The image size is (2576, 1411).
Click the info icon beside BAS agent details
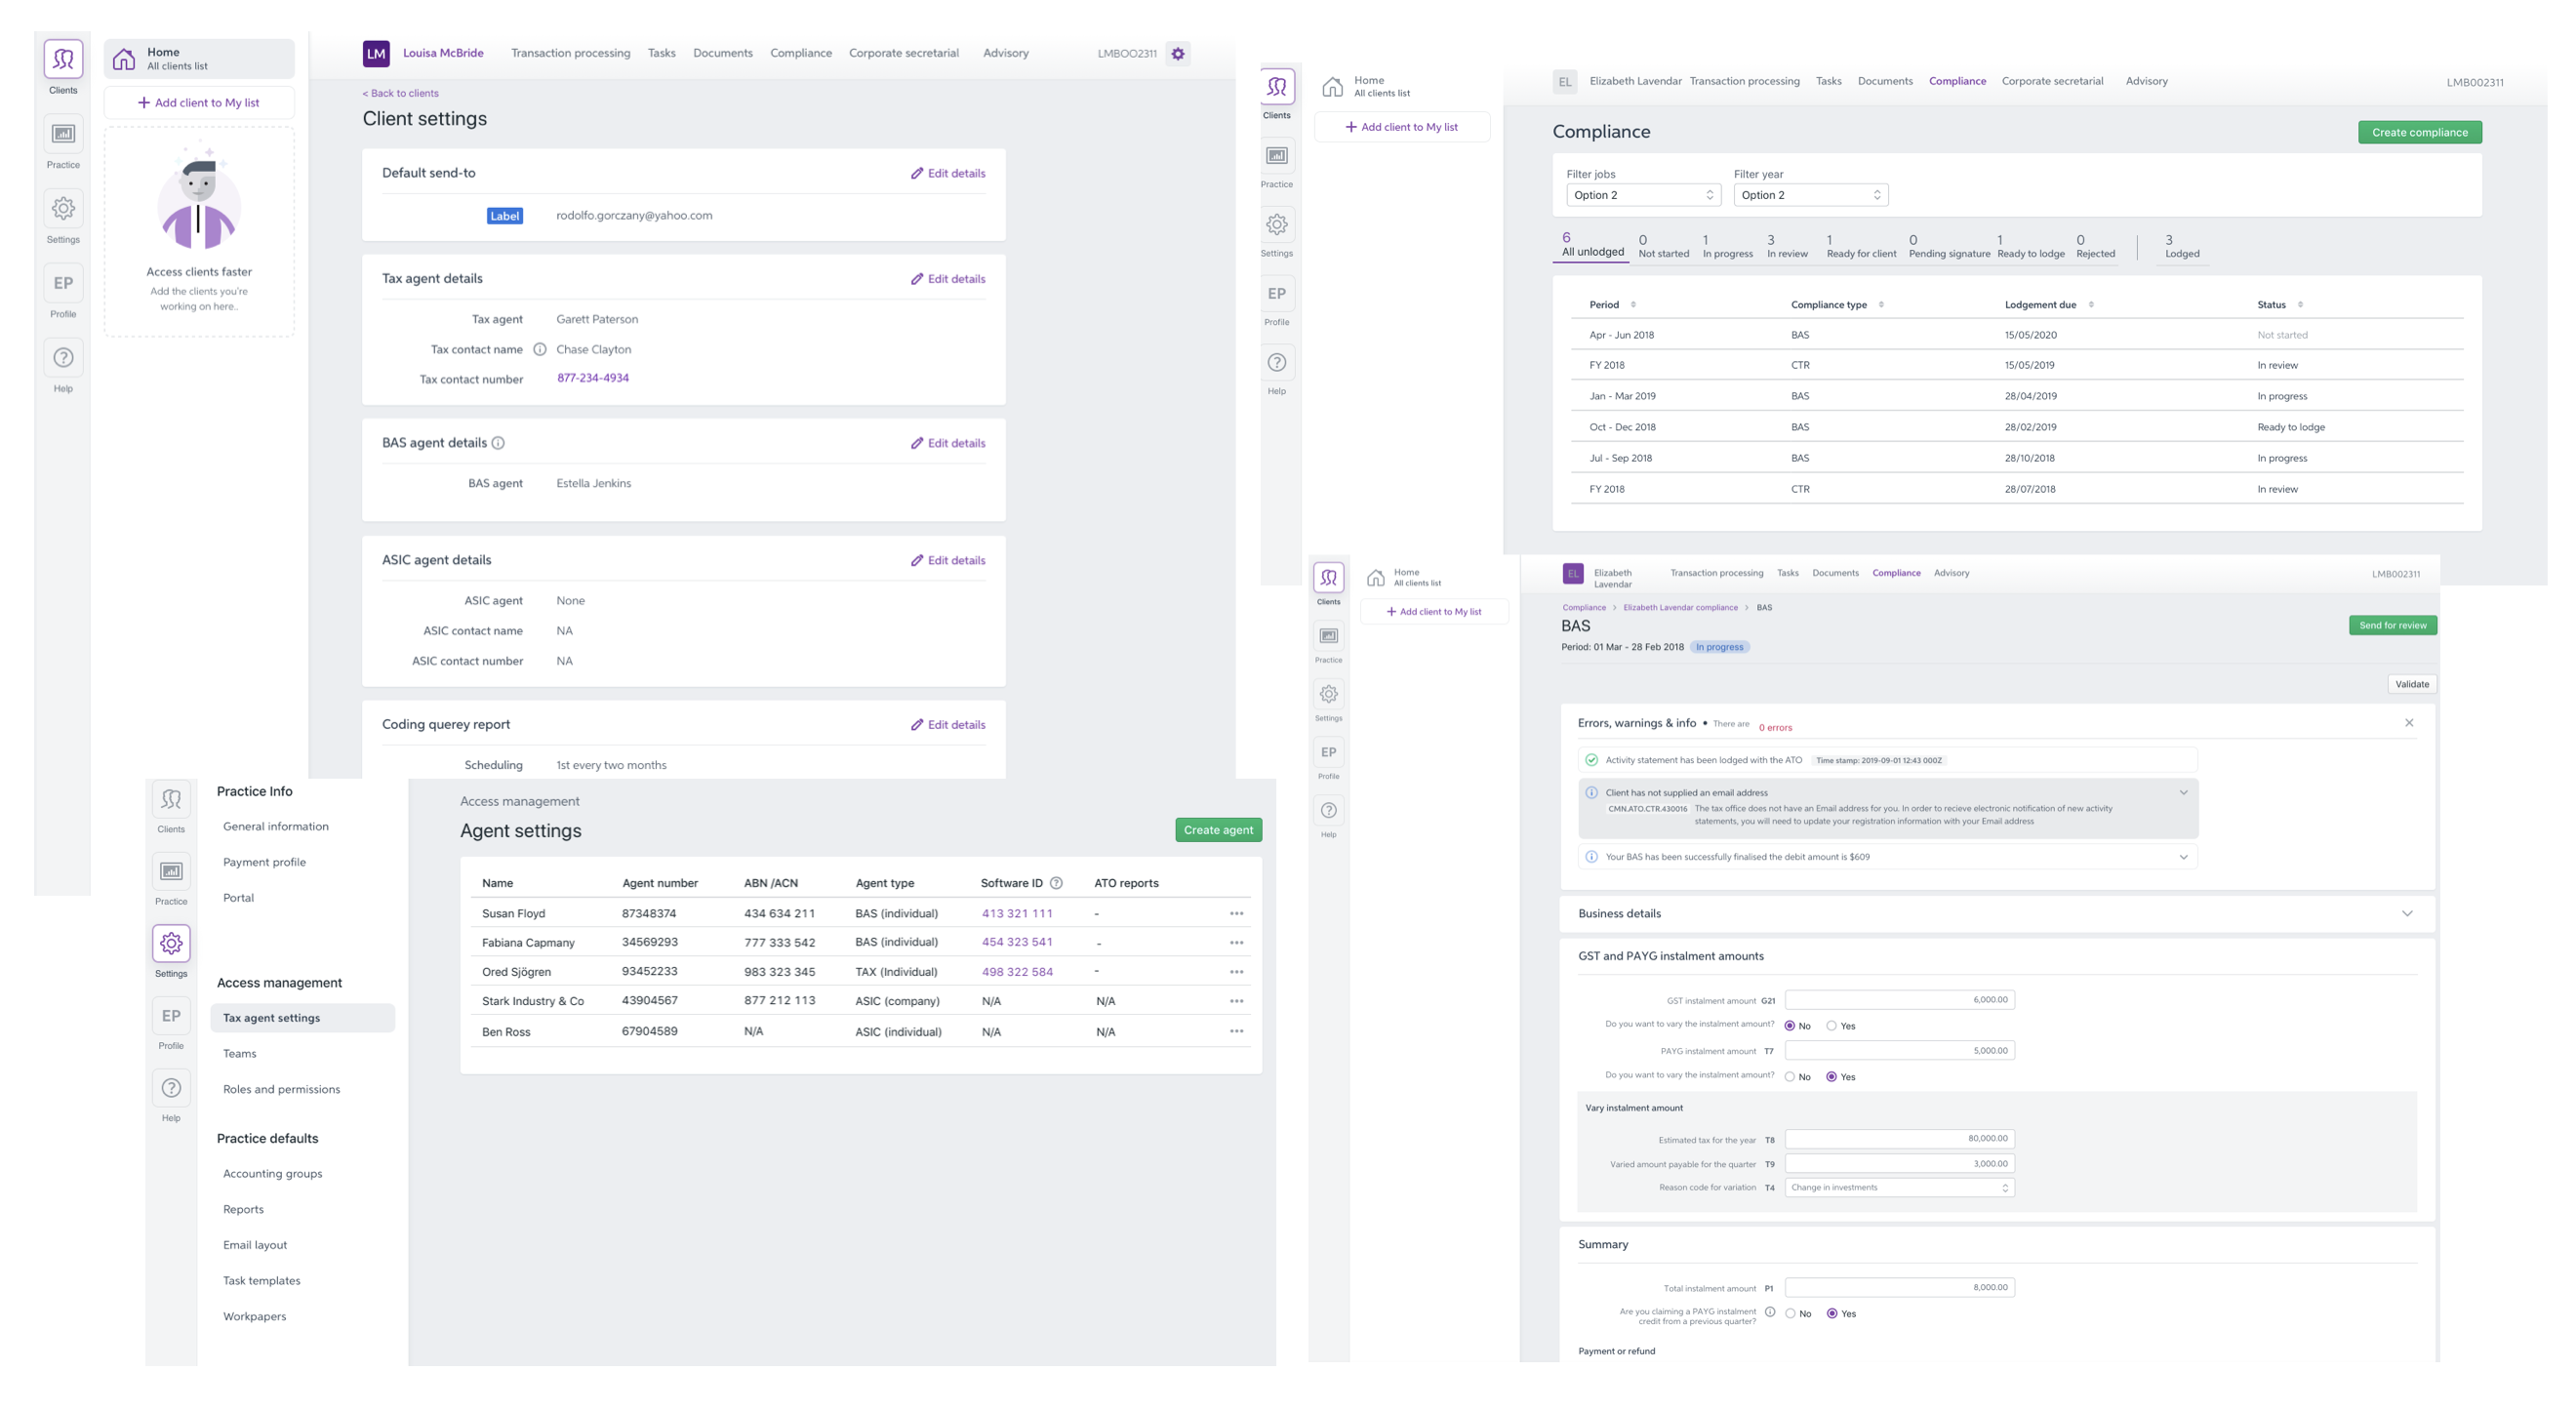(x=498, y=443)
